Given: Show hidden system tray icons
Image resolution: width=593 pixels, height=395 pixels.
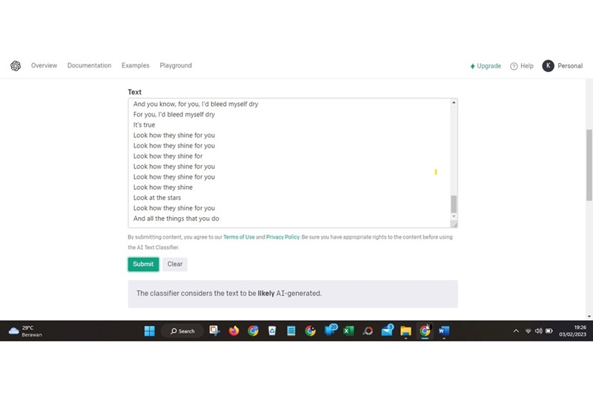Looking at the screenshot, I should (x=516, y=331).
